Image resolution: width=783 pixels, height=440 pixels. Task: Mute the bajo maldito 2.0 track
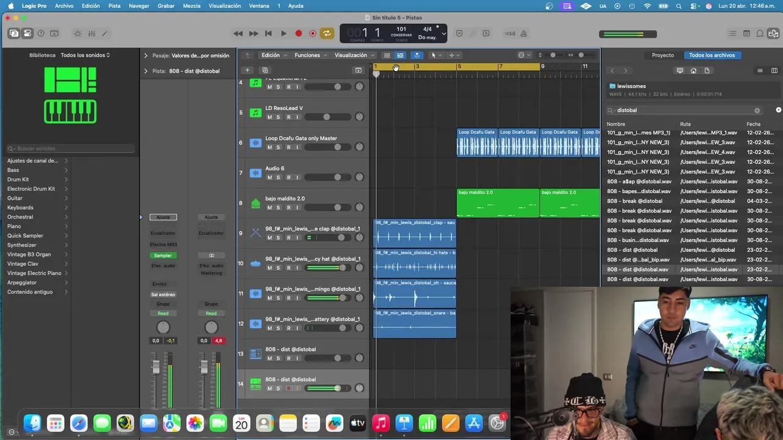269,207
